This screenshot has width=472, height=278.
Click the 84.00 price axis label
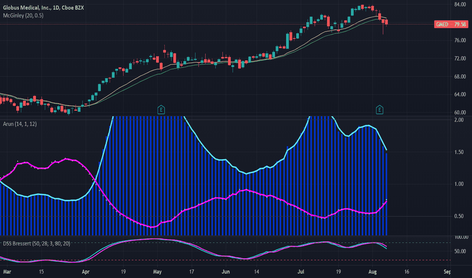(x=460, y=4)
